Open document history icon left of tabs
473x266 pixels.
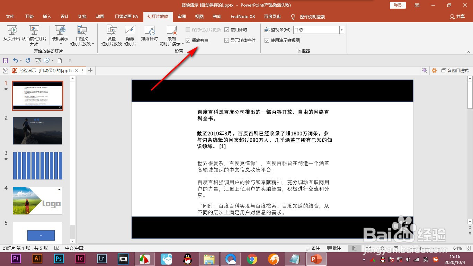(x=5, y=71)
